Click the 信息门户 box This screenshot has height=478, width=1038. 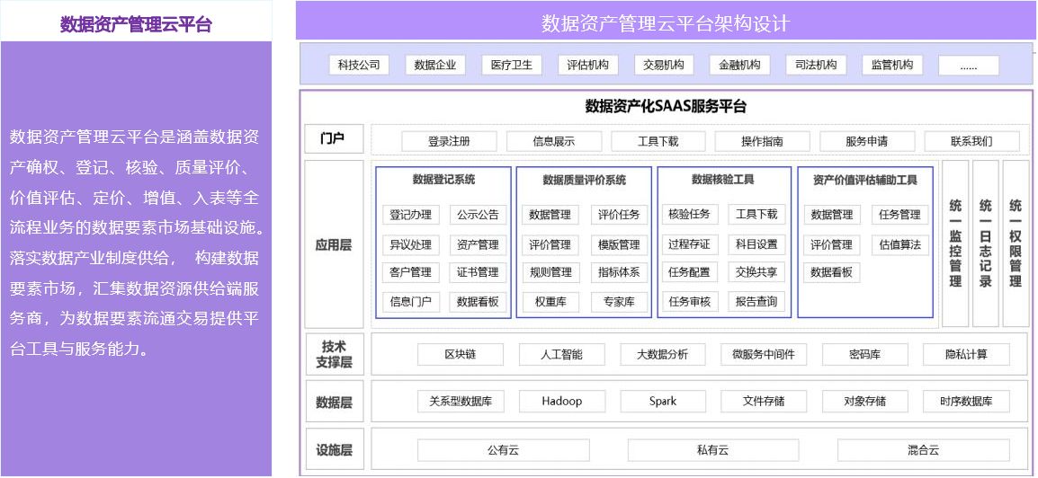(410, 302)
